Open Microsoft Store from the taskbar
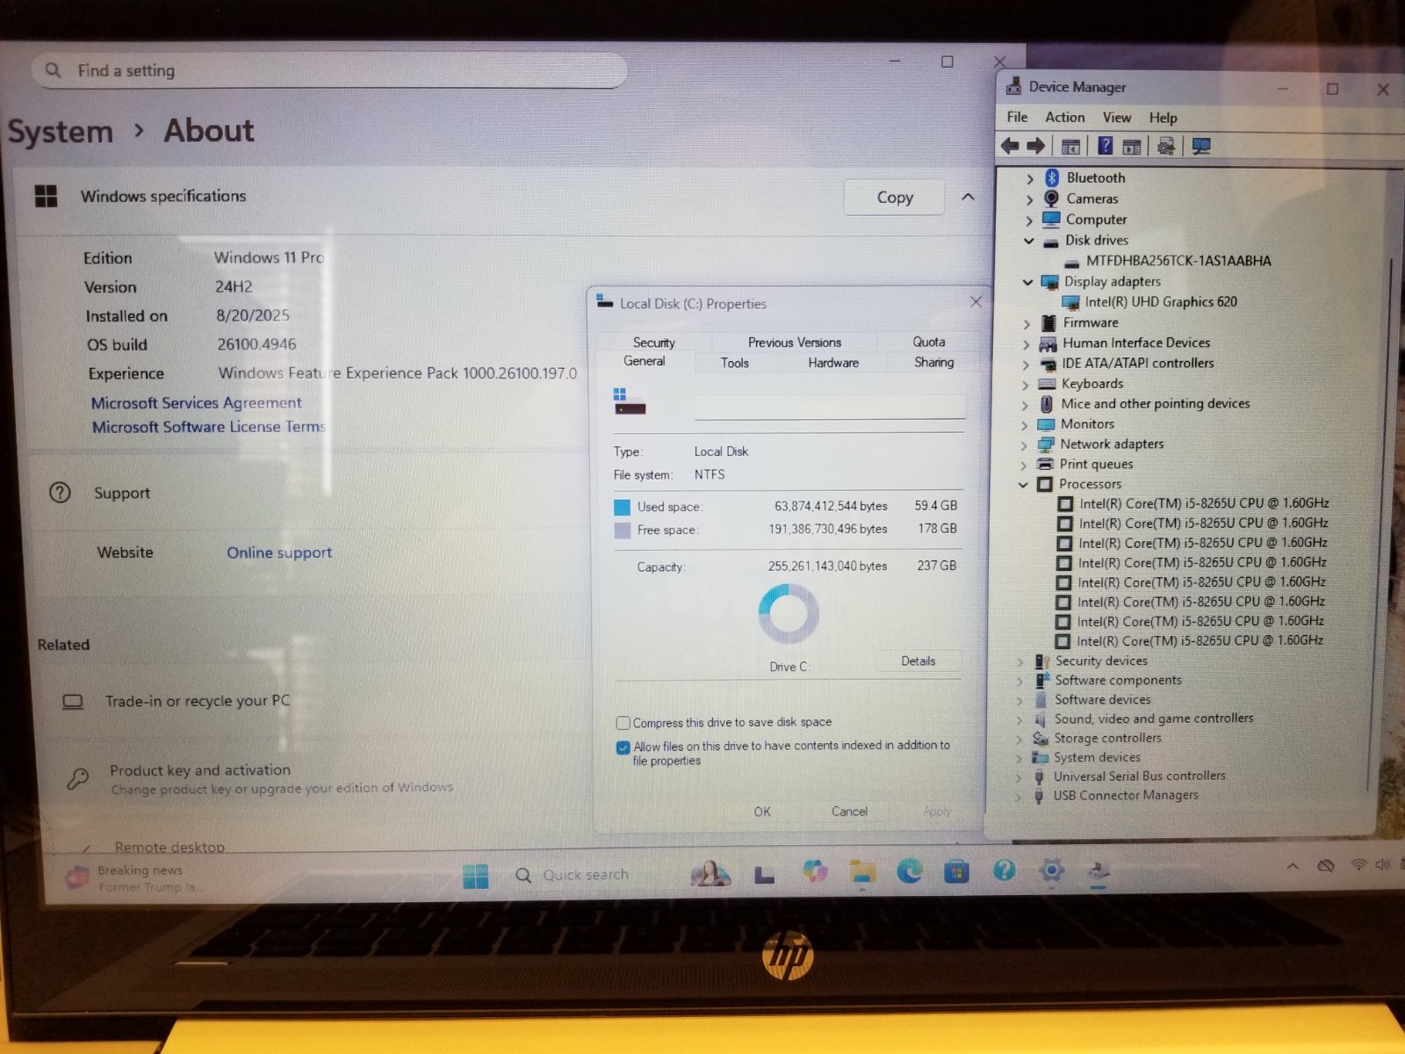Viewport: 1405px width, 1054px height. [956, 871]
